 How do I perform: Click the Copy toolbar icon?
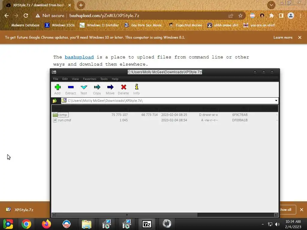[x=97, y=89]
